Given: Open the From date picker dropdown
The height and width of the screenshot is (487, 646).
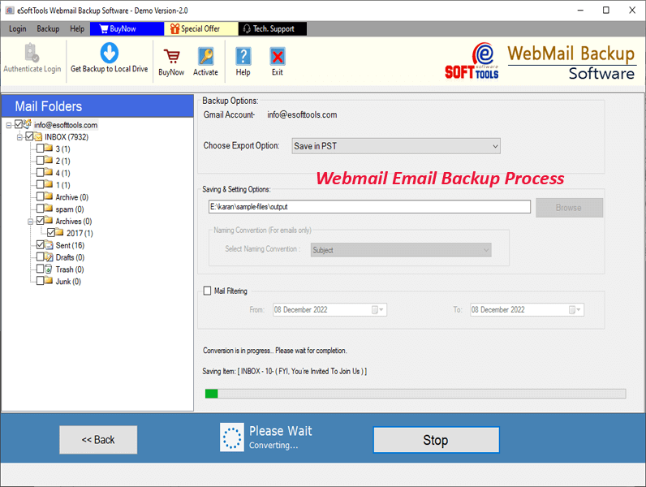Looking at the screenshot, I should click(x=379, y=309).
